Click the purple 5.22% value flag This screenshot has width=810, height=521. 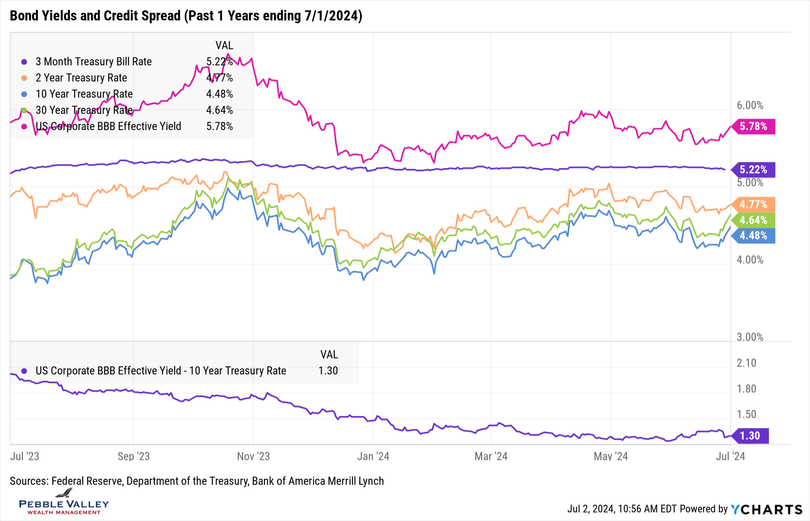[753, 170]
